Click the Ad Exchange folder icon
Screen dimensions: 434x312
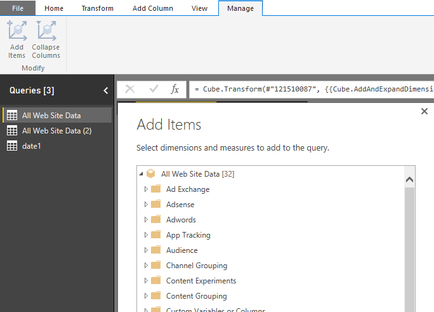pos(156,189)
